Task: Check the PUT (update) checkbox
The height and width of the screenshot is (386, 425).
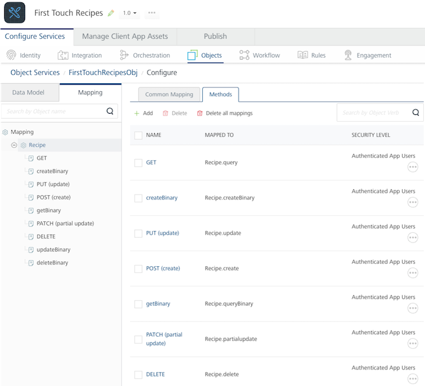Action: click(x=138, y=233)
